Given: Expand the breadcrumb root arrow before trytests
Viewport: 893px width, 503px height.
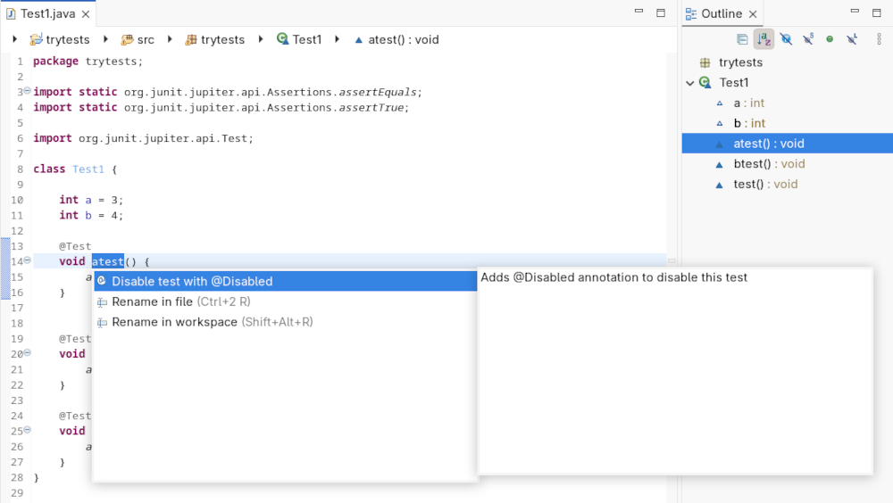Looking at the screenshot, I should pyautogui.click(x=15, y=39).
